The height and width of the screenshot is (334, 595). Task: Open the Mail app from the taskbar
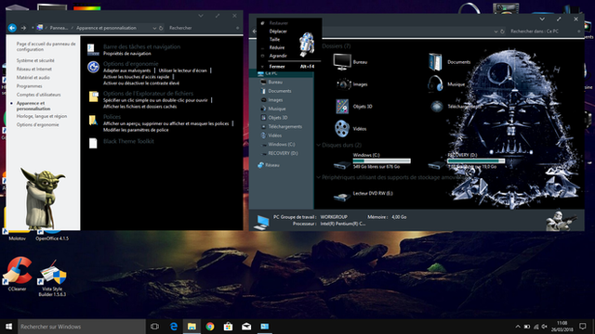click(246, 327)
